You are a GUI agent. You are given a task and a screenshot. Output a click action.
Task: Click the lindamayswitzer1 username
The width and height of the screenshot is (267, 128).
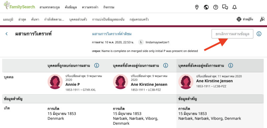(x=158, y=42)
